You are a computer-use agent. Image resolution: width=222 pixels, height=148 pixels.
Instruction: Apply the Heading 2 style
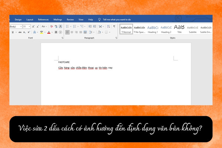coord(166,29)
